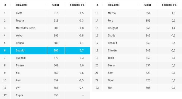Select the BMW row brand name
The image size is (182, 99).
pyautogui.click(x=19, y=13)
